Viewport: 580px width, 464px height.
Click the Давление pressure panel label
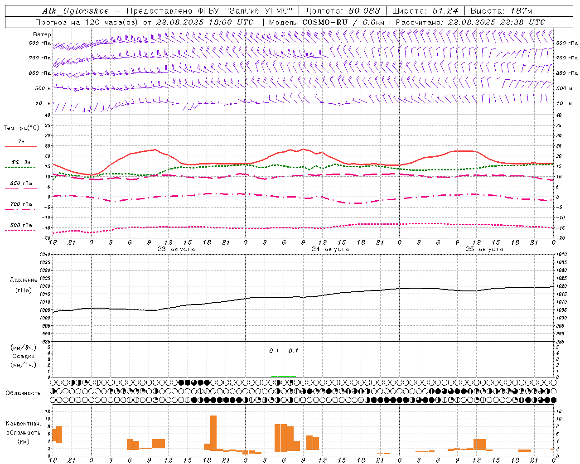point(24,280)
